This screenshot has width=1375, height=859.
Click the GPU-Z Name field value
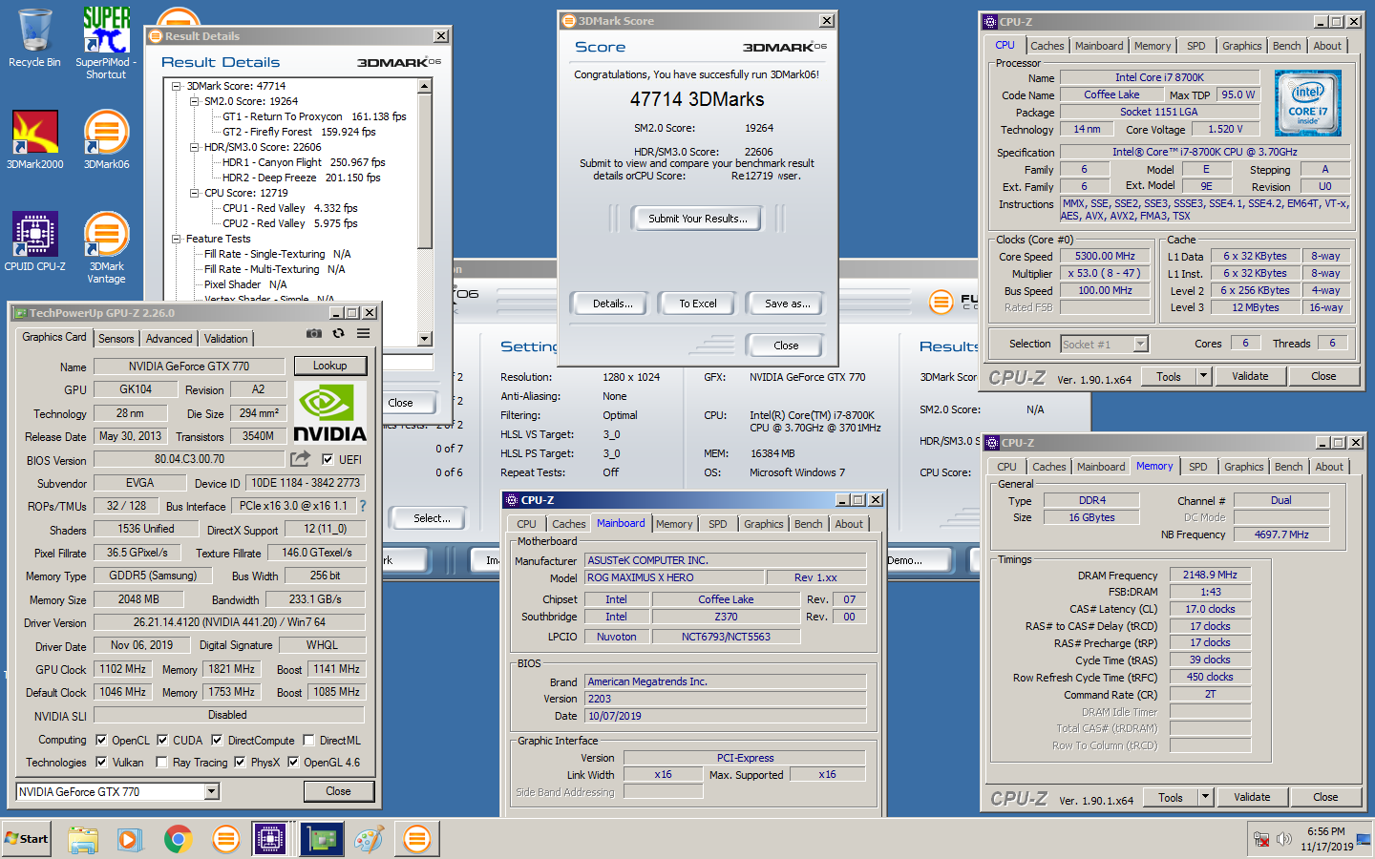[x=189, y=367]
